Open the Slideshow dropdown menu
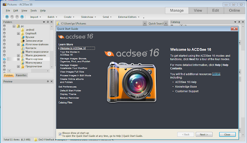The width and height of the screenshot is (247, 143). click(x=88, y=17)
